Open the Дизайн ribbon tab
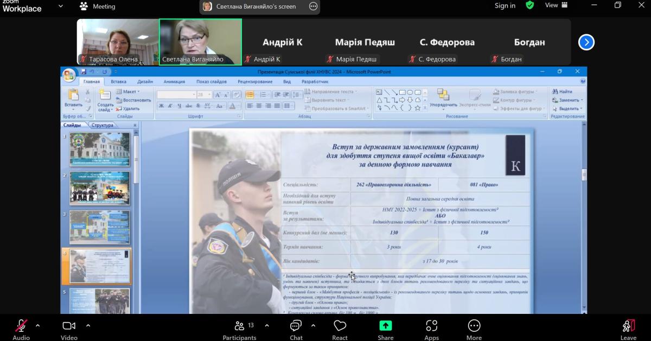This screenshot has height=341, width=651. pyautogui.click(x=145, y=81)
